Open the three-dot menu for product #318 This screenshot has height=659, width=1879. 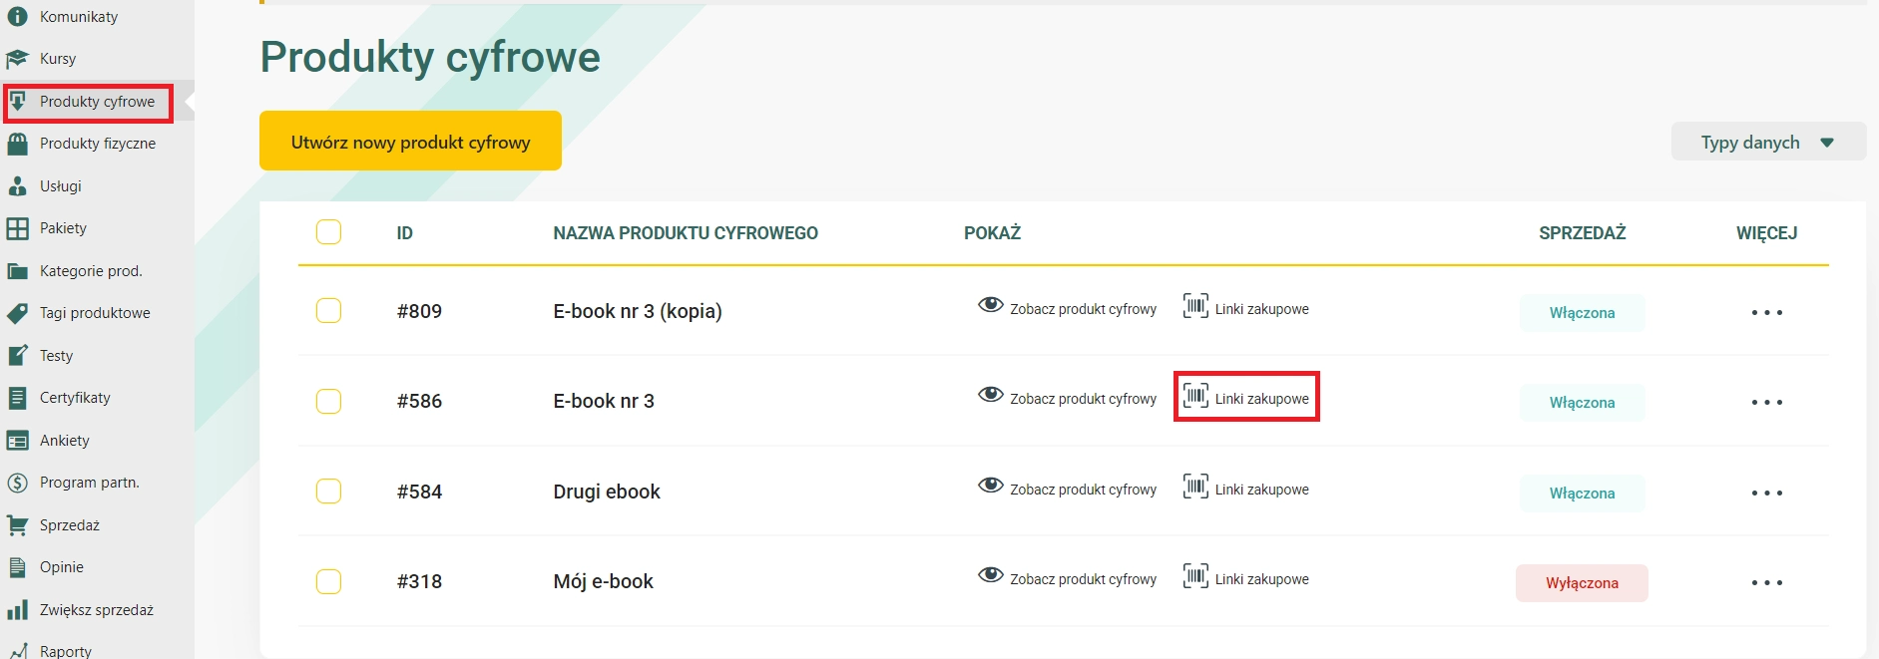click(1766, 582)
